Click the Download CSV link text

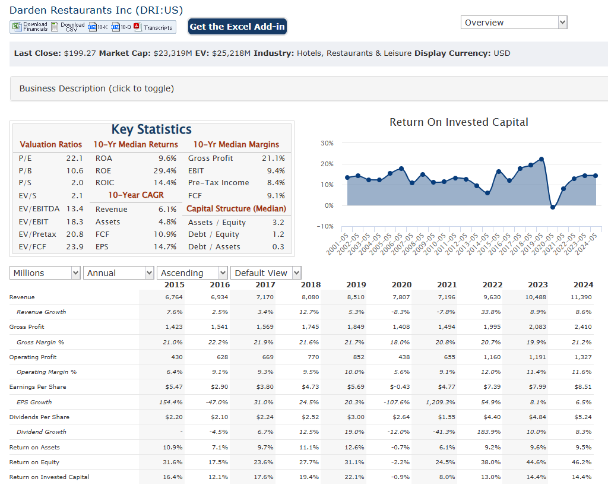pos(72,27)
